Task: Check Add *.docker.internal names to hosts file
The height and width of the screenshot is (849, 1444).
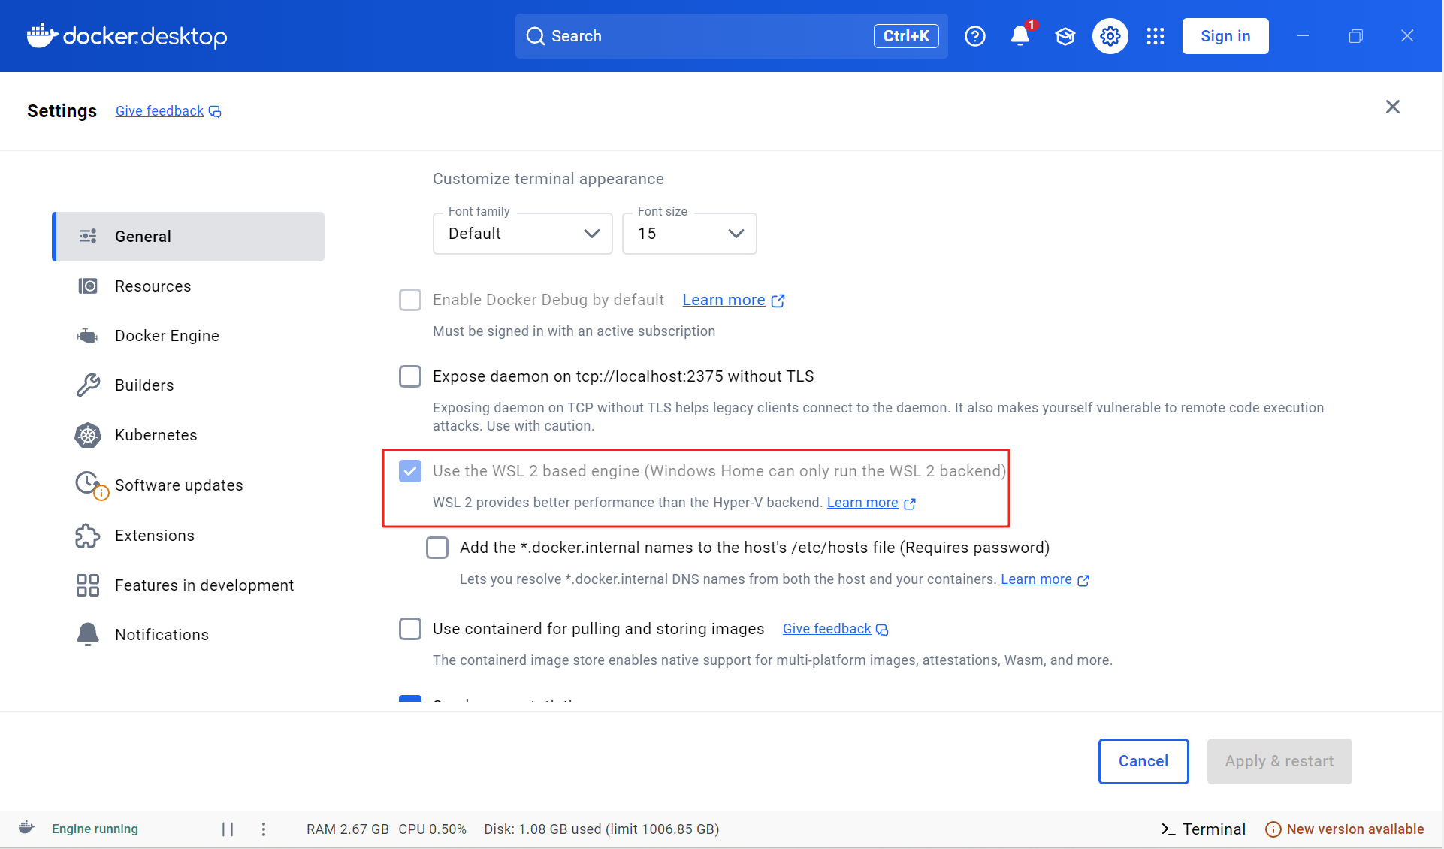Action: point(437,548)
